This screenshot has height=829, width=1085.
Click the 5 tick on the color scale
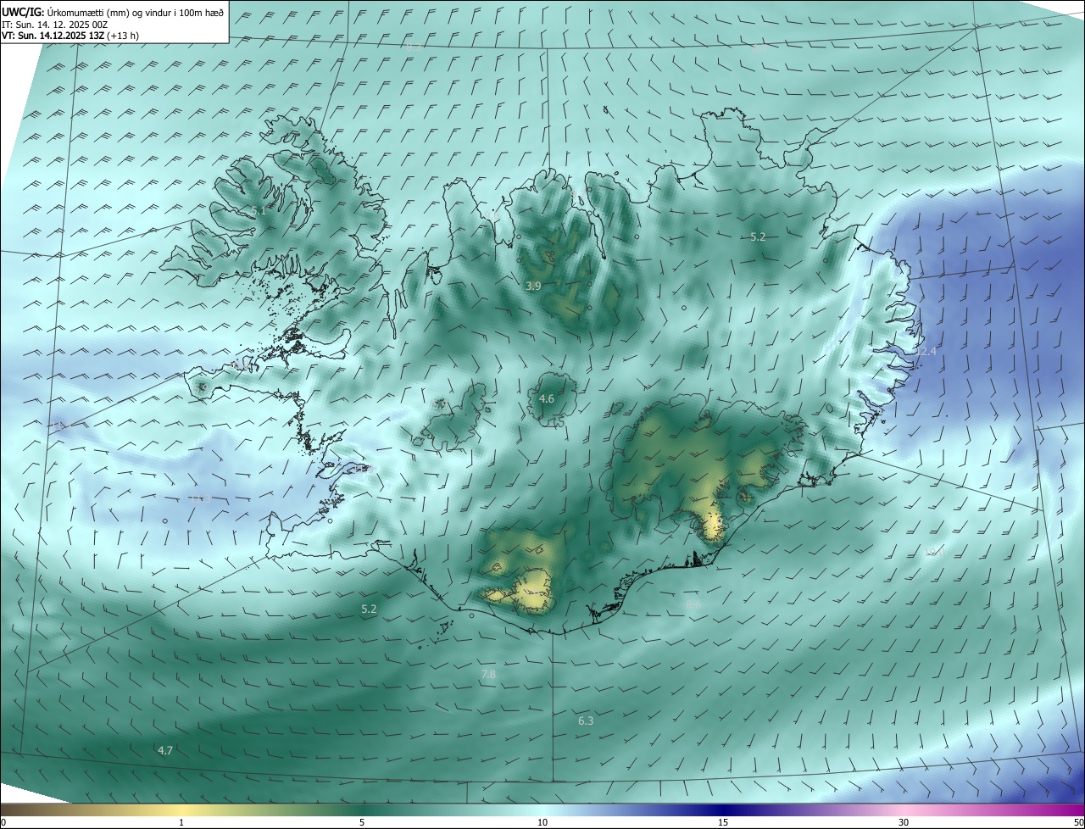[362, 822]
